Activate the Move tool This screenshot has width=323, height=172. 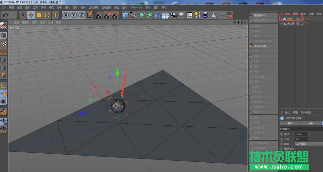[x=31, y=15]
